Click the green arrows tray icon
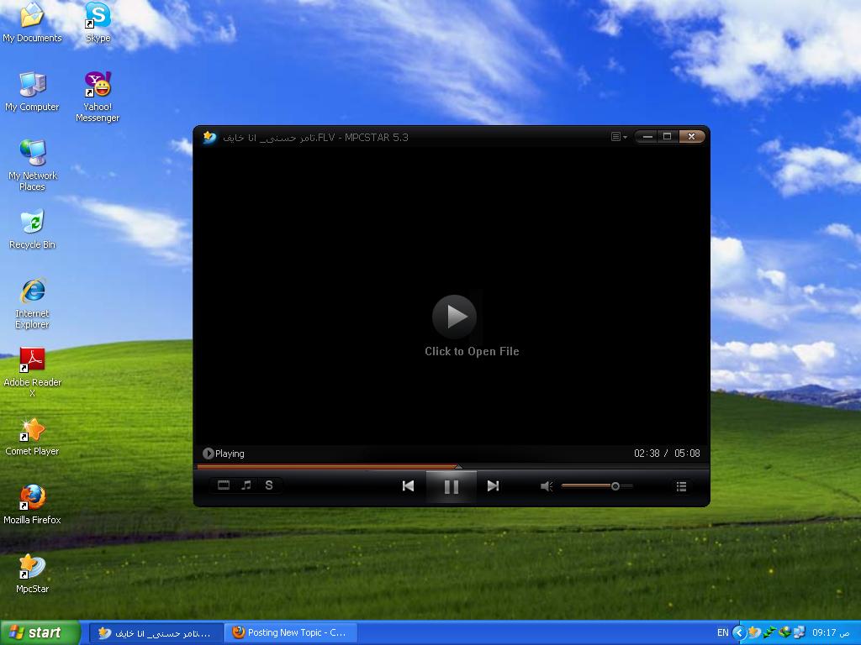The image size is (861, 645). click(x=770, y=633)
